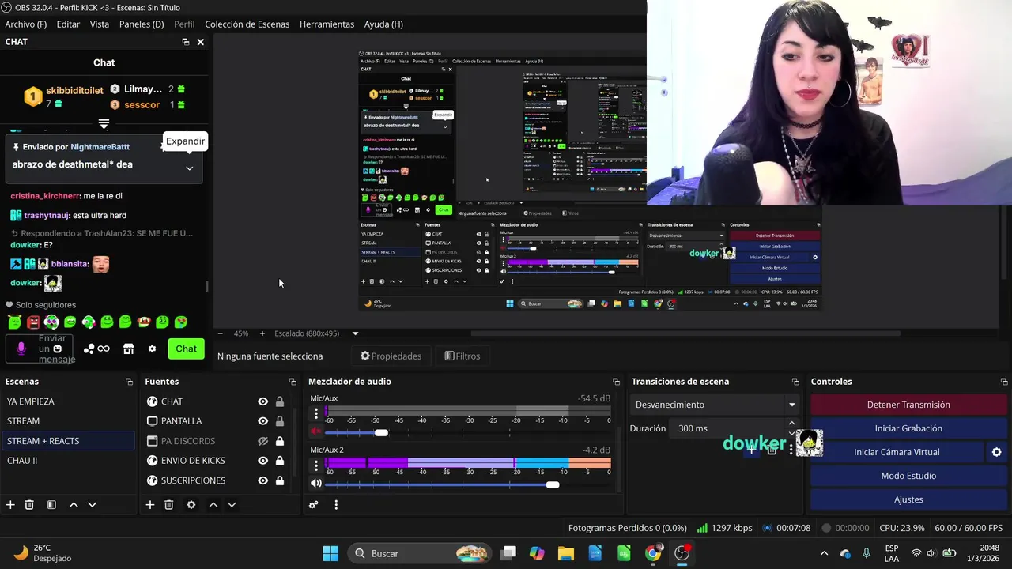The image size is (1012, 569).
Task: Click Detener Transmisión button
Action: [x=908, y=405]
